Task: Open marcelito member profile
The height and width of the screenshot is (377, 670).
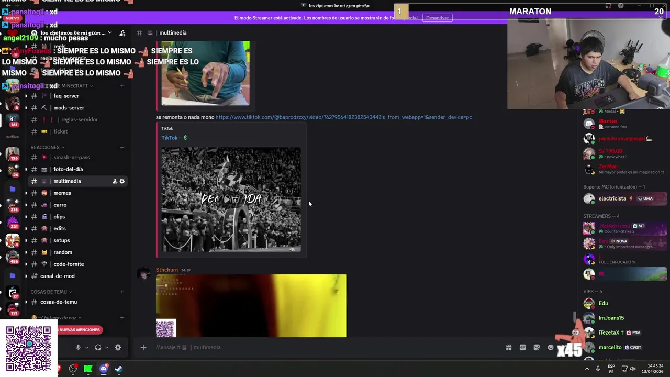Action: [625, 347]
